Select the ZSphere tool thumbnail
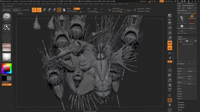200x112 pixels. tap(192, 22)
